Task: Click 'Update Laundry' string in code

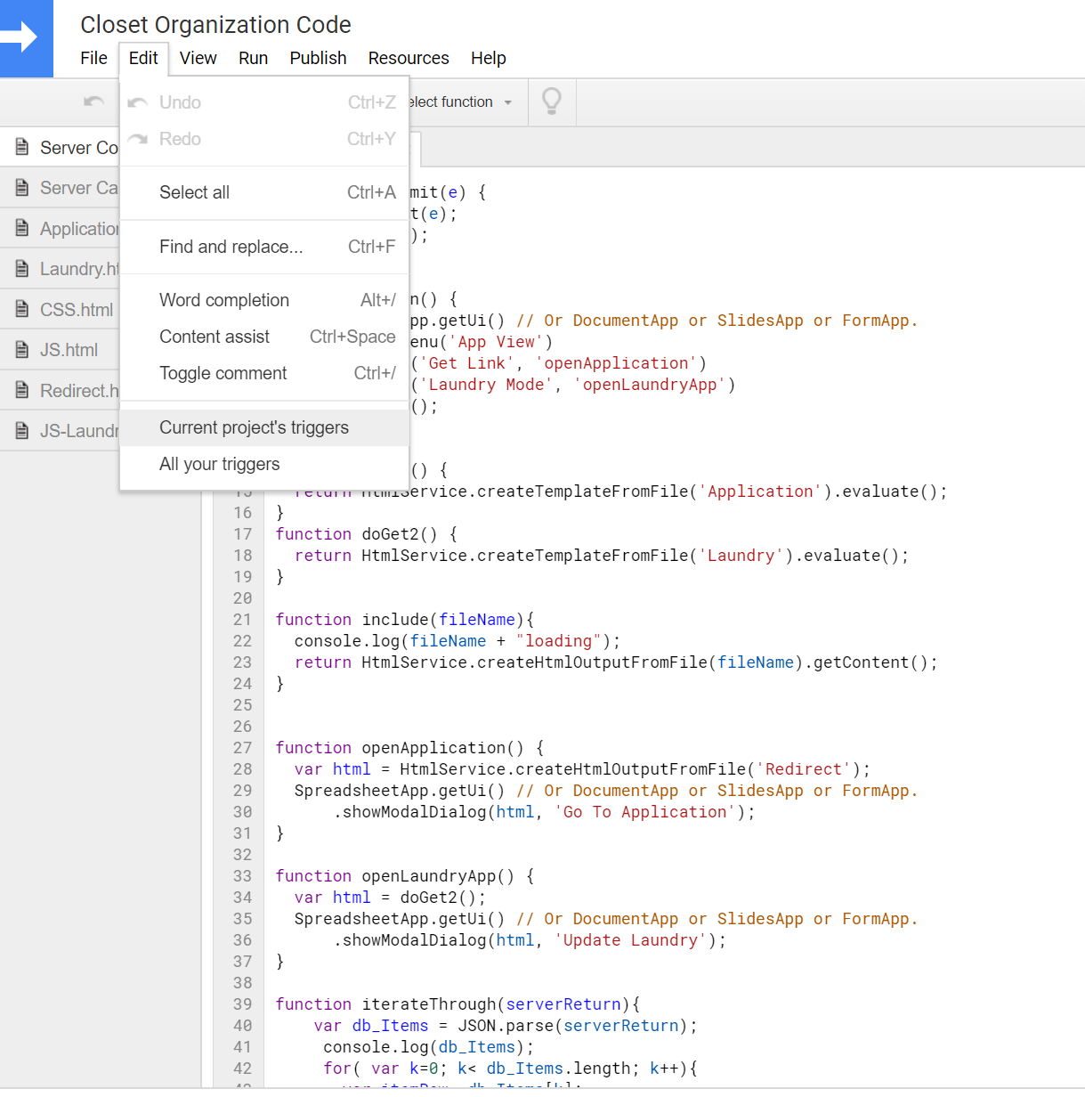Action: 631,940
